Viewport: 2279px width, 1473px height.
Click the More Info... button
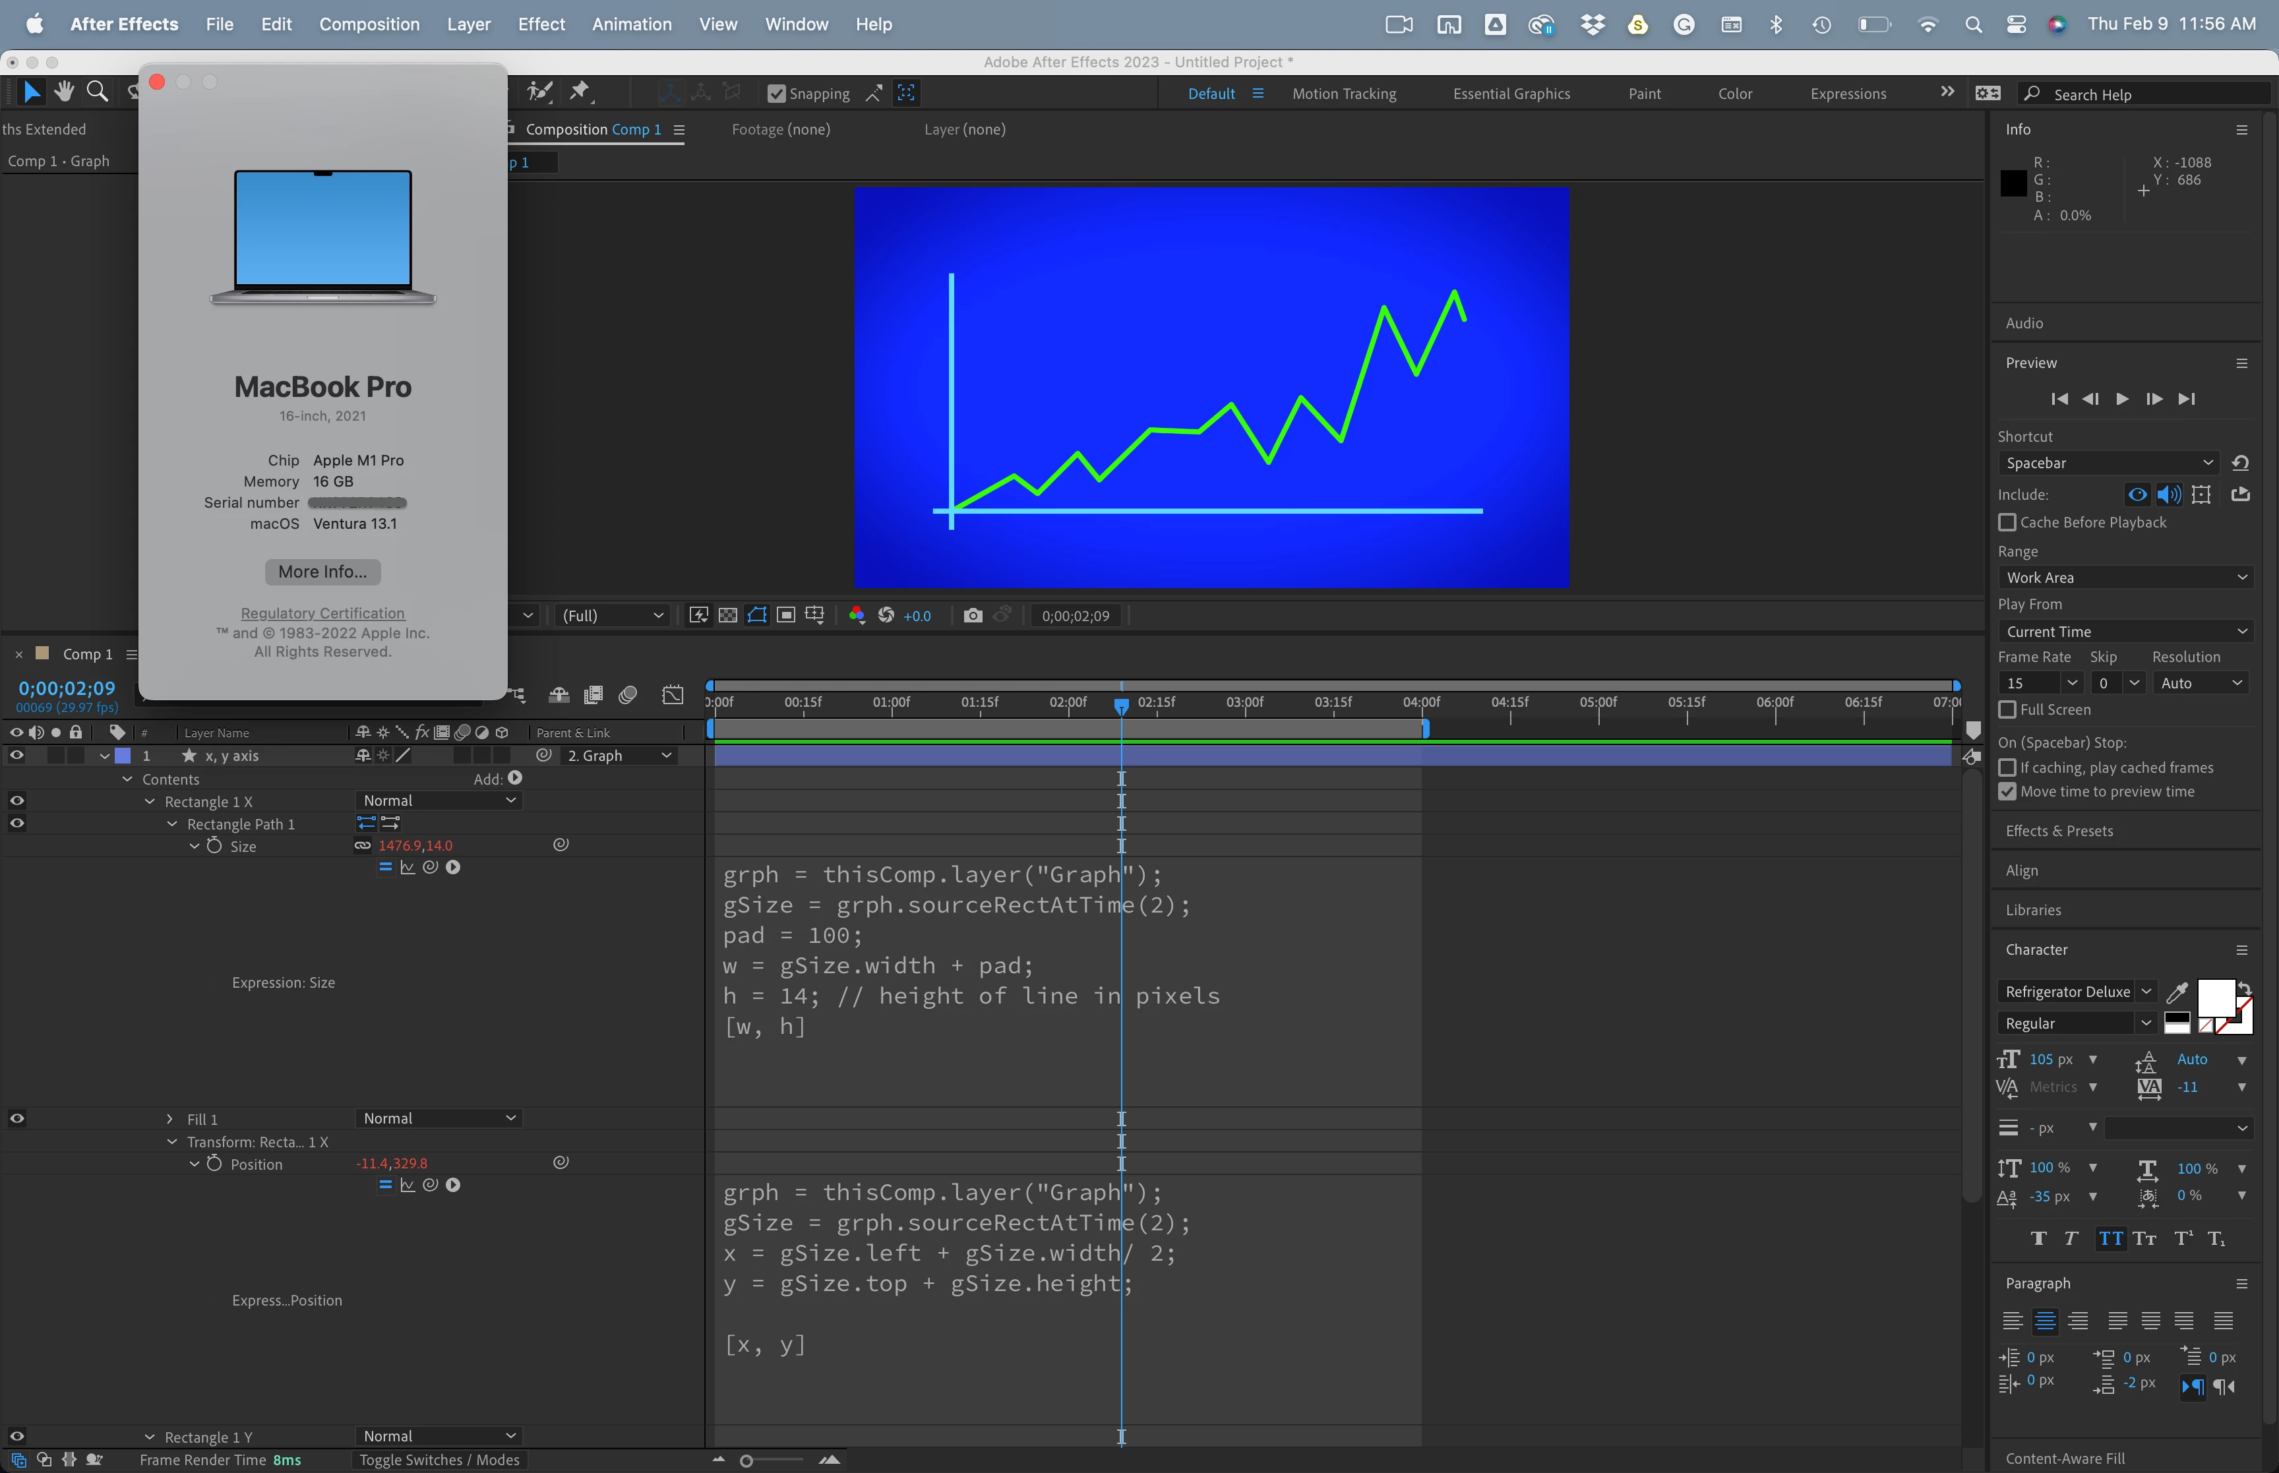click(322, 572)
